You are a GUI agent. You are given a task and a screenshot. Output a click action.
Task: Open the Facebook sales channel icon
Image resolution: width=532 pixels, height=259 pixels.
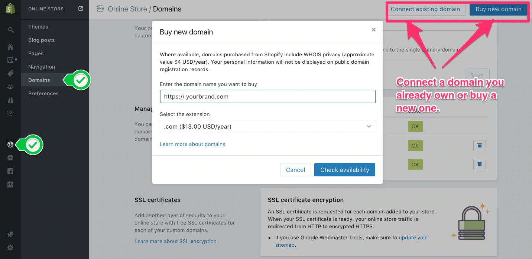10,171
